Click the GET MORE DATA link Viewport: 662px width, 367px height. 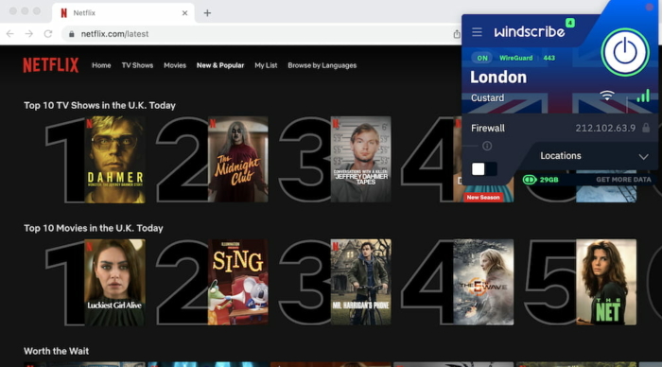coord(623,180)
